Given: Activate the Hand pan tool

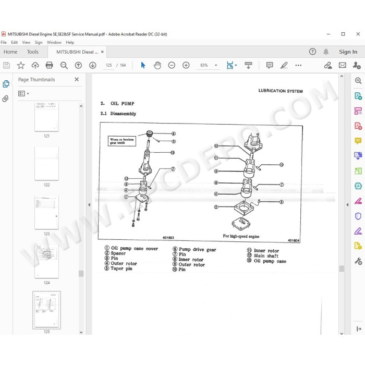Looking at the screenshot, I should point(157,65).
